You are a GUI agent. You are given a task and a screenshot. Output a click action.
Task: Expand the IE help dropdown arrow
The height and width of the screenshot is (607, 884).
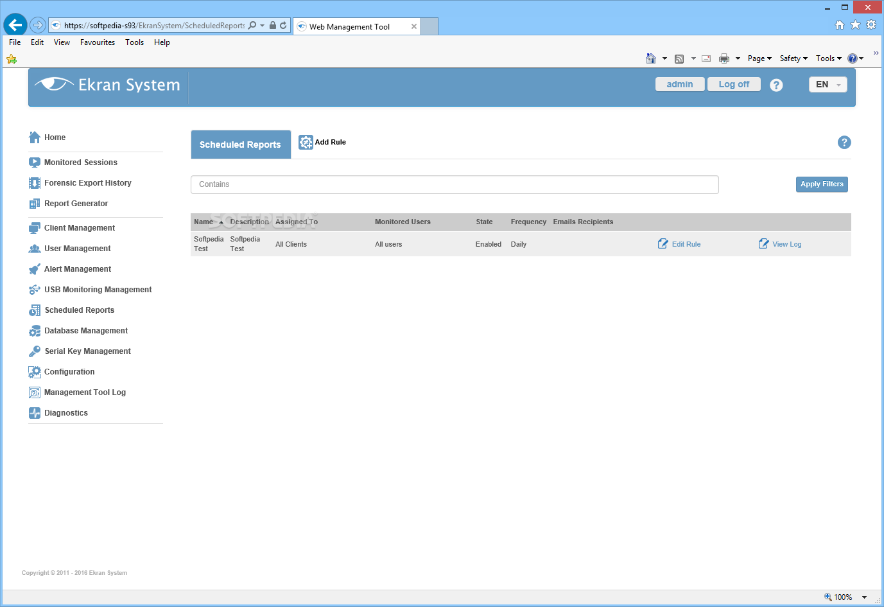click(x=862, y=58)
